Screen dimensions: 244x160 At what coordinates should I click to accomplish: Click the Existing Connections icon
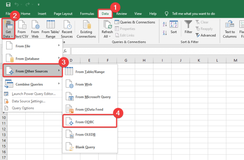86,25
